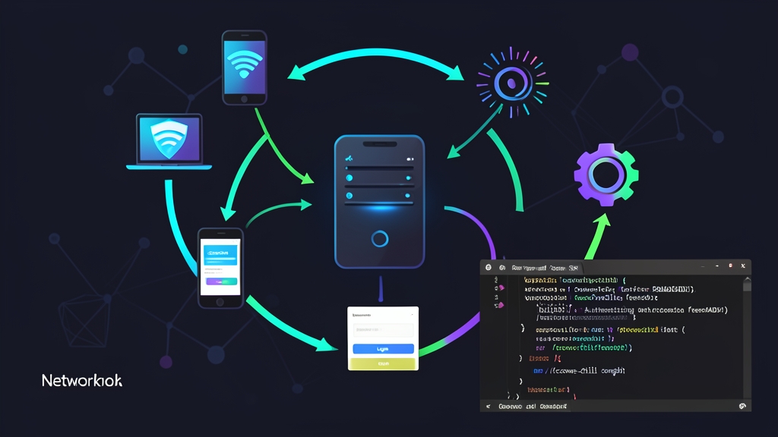Click the leftmost round icon in the editor title bar
Viewport: 778px width, 437px height.
[x=489, y=268]
